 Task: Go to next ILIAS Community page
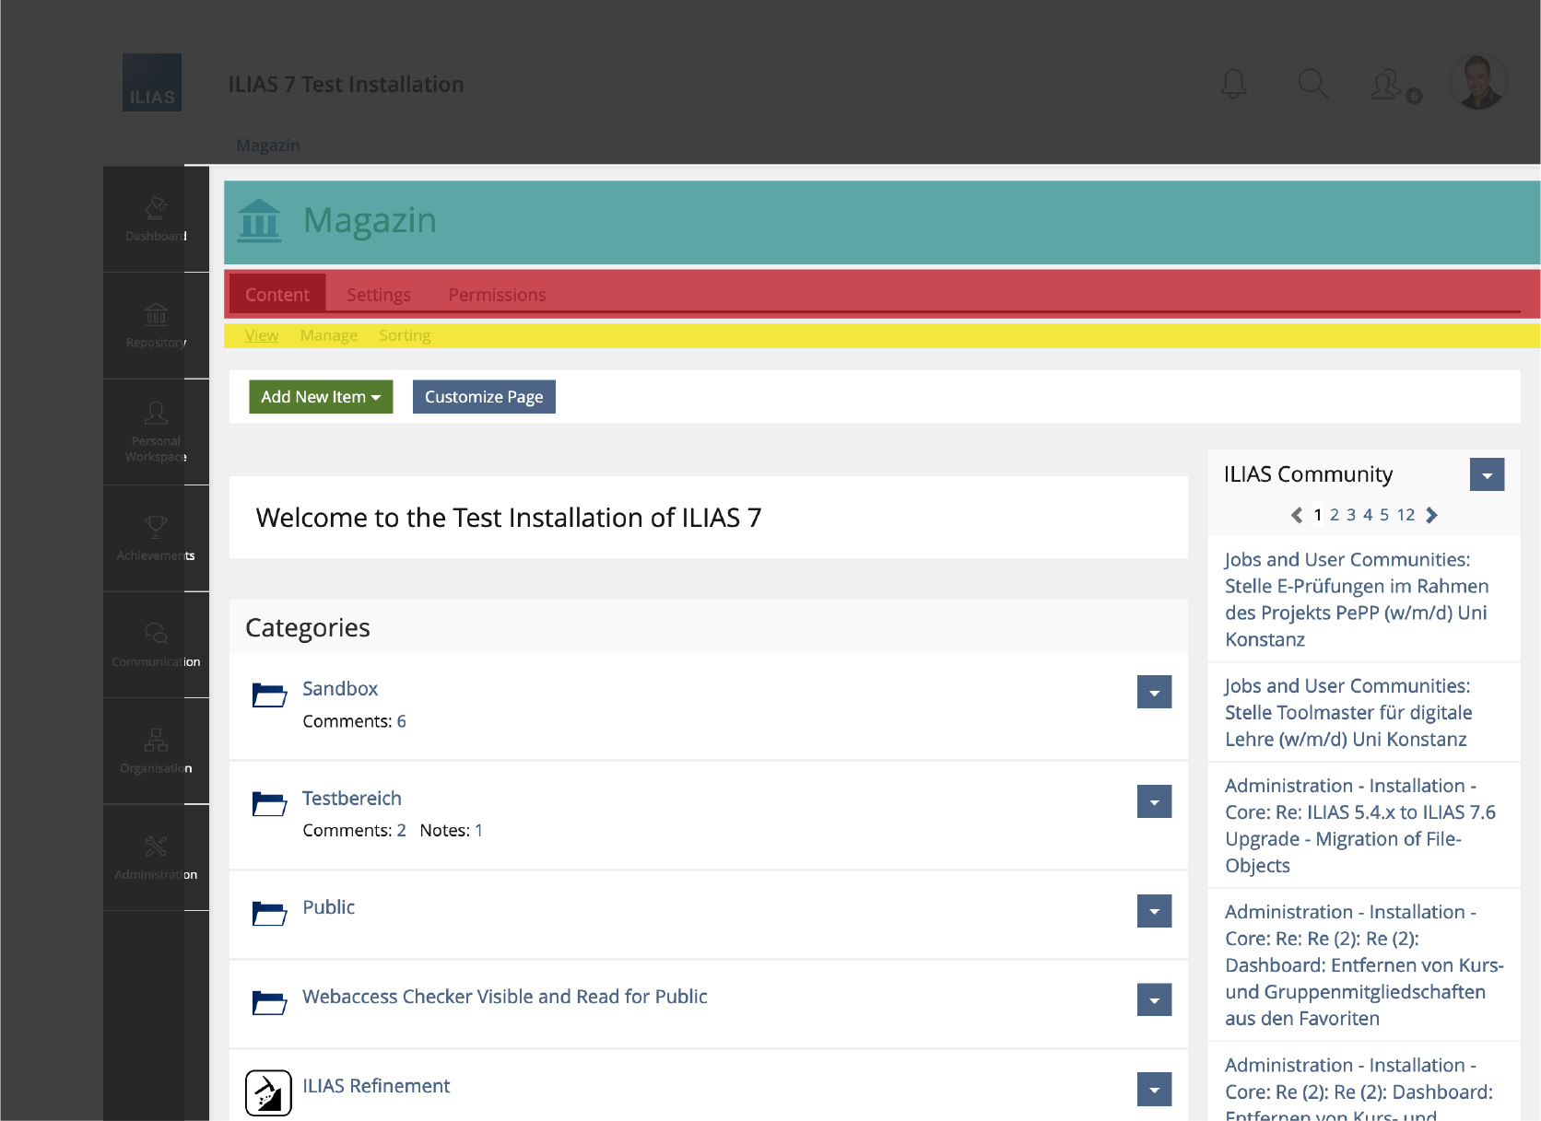pyautogui.click(x=1431, y=515)
